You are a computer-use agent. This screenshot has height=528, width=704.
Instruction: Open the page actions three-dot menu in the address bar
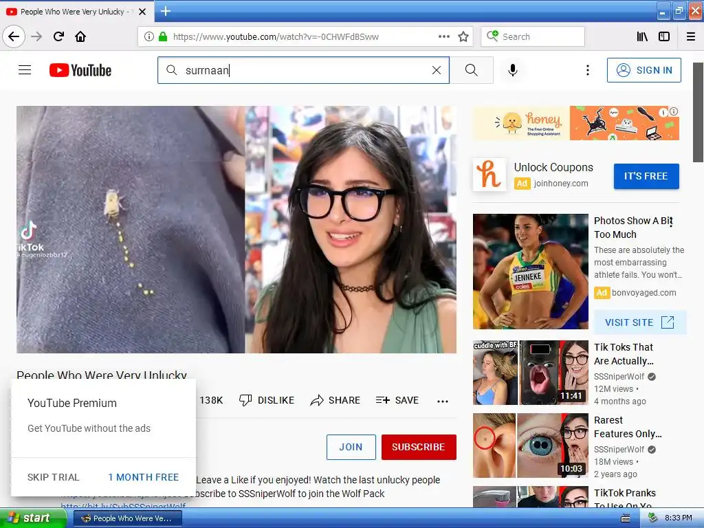[443, 36]
